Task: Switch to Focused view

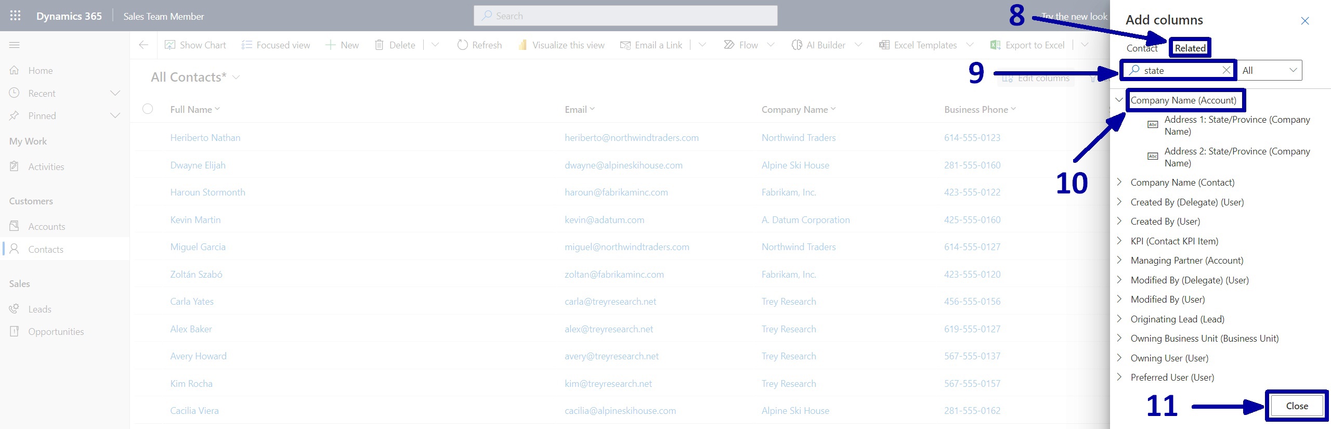Action: [276, 45]
